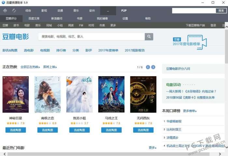228x156 pixels.
Task: Click the 搜索 button in top toolbar
Action: [221, 11]
